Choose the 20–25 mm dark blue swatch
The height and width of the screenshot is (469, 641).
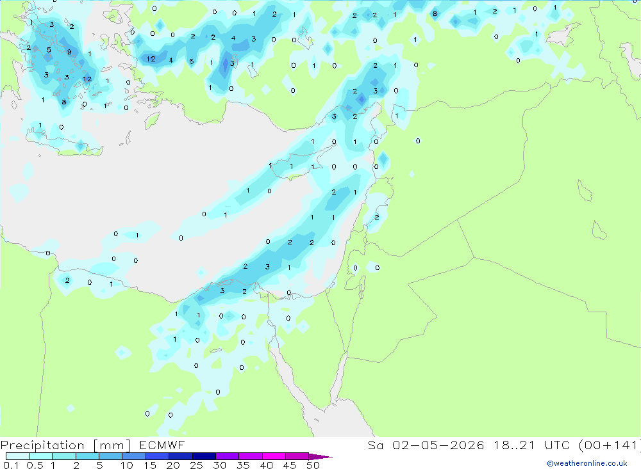(180, 456)
